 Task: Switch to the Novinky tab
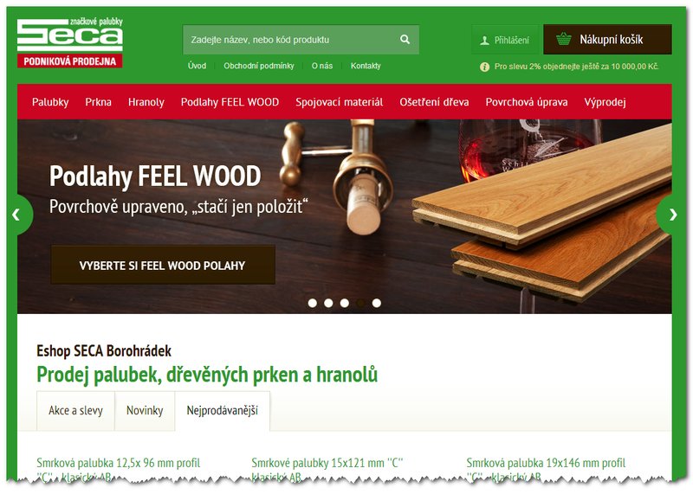[145, 411]
